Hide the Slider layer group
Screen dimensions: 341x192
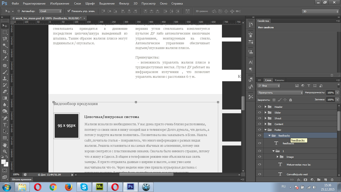tap(260, 112)
